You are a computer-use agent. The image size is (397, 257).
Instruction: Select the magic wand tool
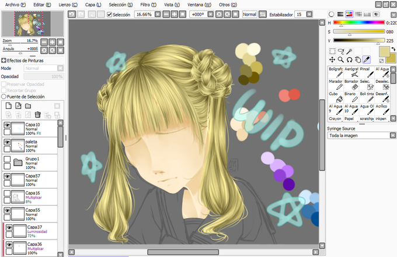coord(349,51)
